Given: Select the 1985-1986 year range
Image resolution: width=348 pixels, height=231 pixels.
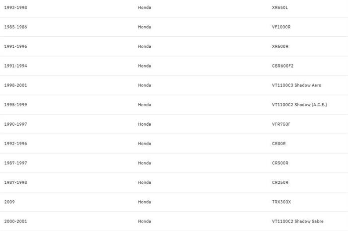Looking at the screenshot, I should point(15,27).
